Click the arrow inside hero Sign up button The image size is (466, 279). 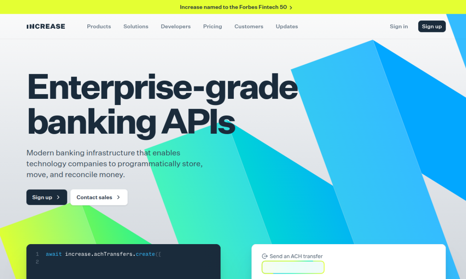58,197
